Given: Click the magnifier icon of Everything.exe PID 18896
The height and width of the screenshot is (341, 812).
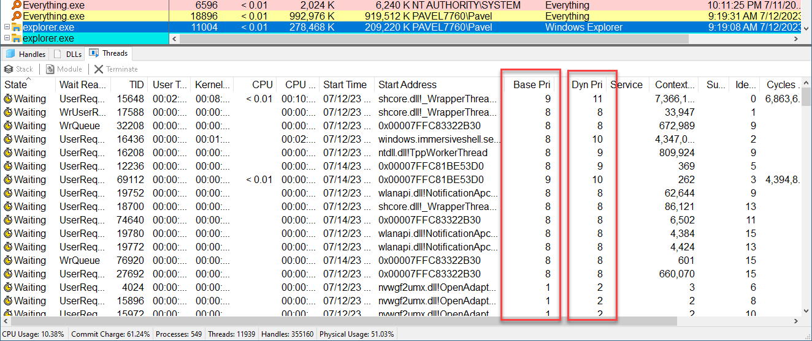Looking at the screenshot, I should click(17, 16).
